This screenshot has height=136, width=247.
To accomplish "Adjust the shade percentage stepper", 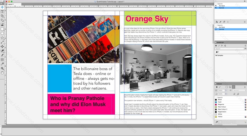I will click(x=226, y=90).
